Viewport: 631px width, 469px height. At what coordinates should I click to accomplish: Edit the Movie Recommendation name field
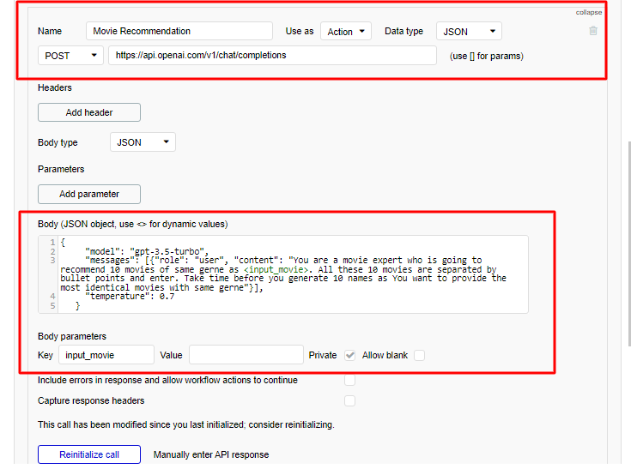click(179, 31)
